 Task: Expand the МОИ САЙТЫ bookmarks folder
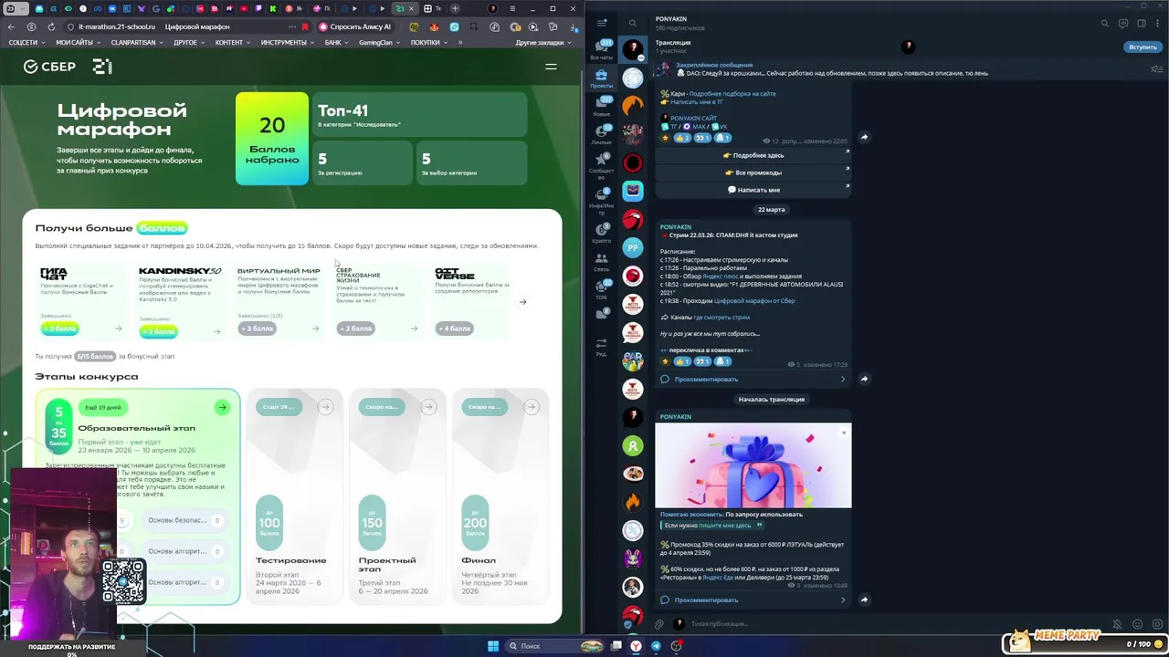pyautogui.click(x=78, y=42)
